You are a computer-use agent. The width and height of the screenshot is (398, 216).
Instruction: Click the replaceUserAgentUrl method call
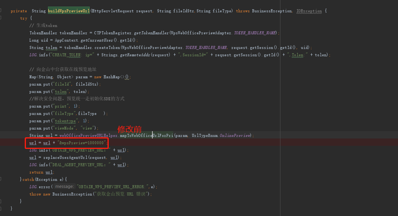pos(65,158)
